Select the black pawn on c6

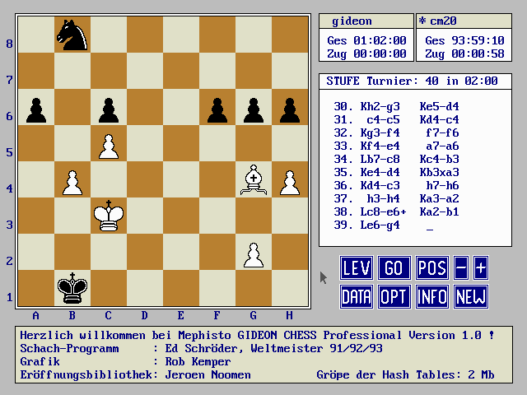pos(109,110)
